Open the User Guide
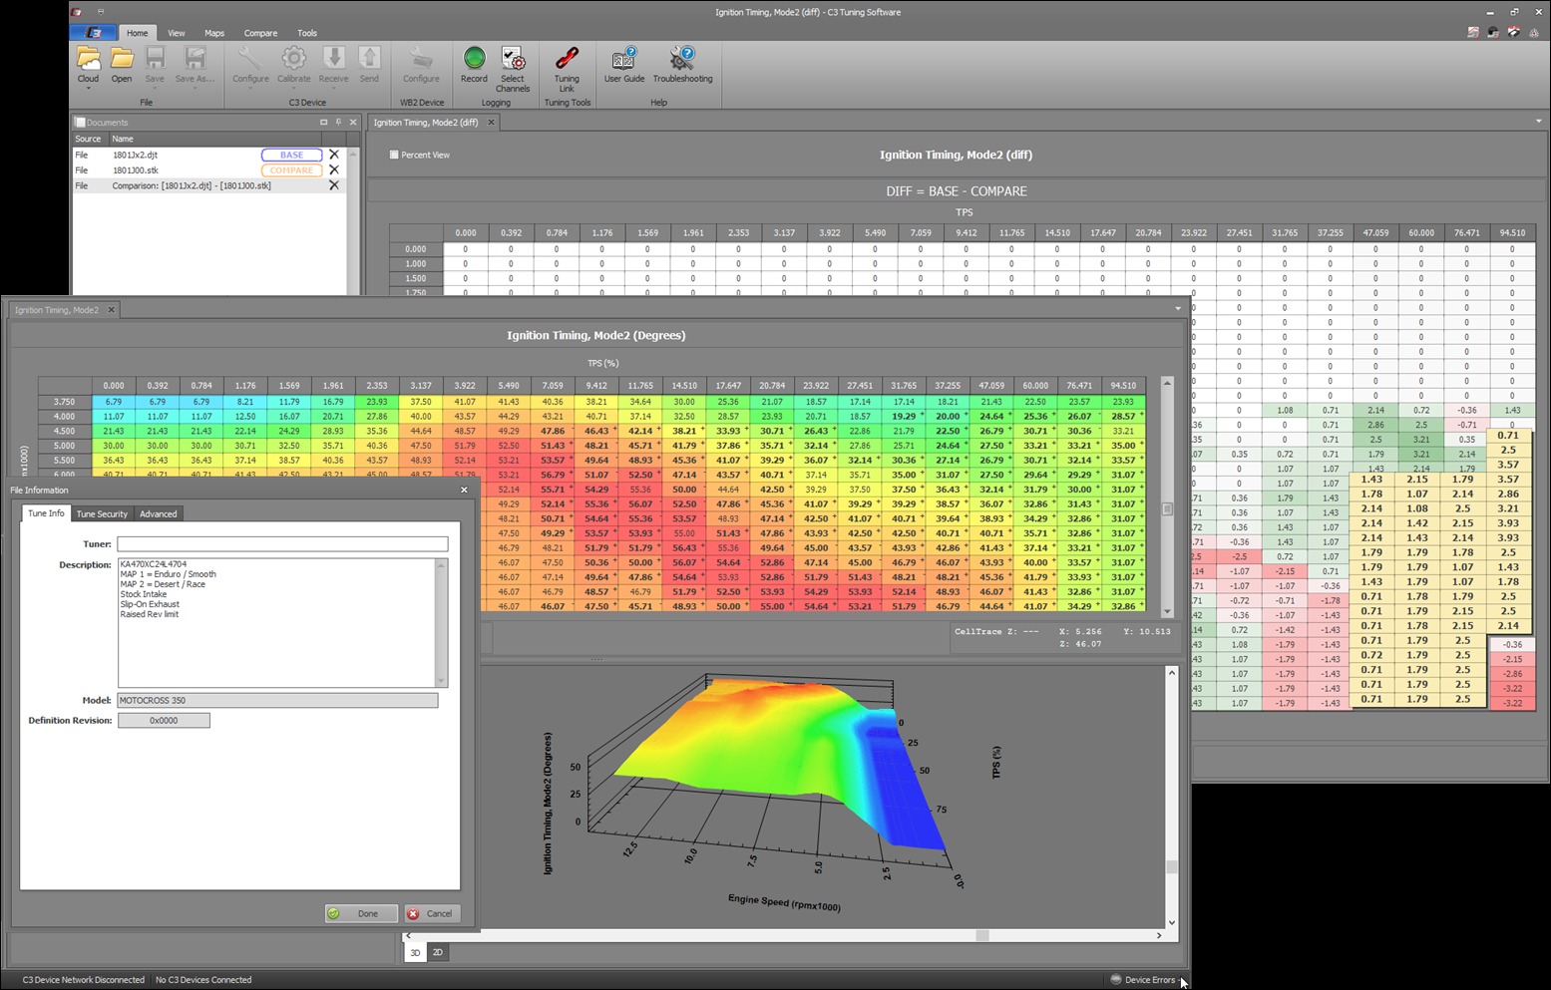Image resolution: width=1551 pixels, height=990 pixels. (624, 59)
